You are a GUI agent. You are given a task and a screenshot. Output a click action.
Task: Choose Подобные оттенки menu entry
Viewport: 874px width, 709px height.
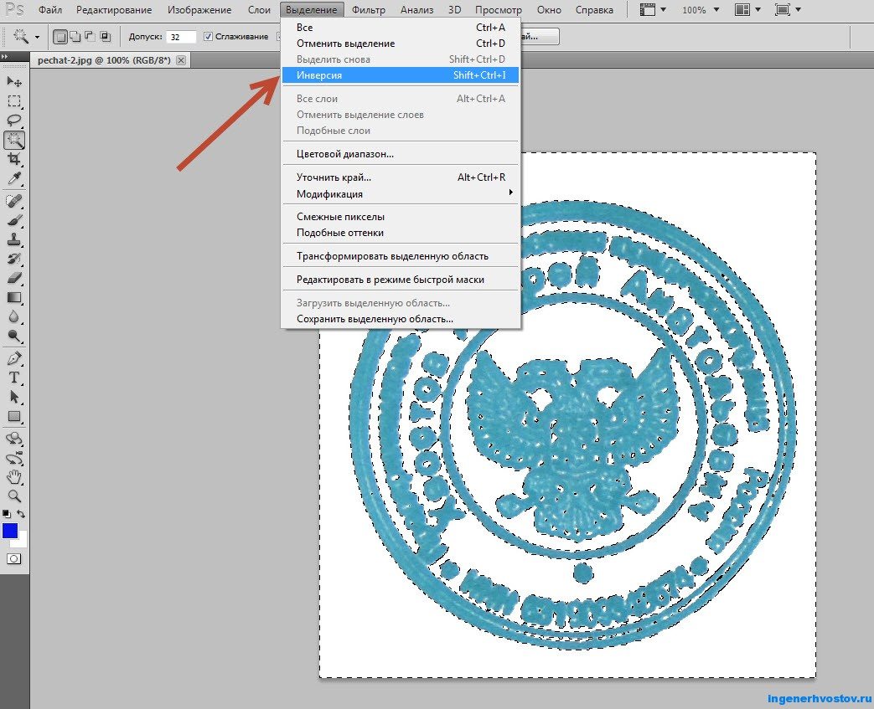tap(401, 233)
